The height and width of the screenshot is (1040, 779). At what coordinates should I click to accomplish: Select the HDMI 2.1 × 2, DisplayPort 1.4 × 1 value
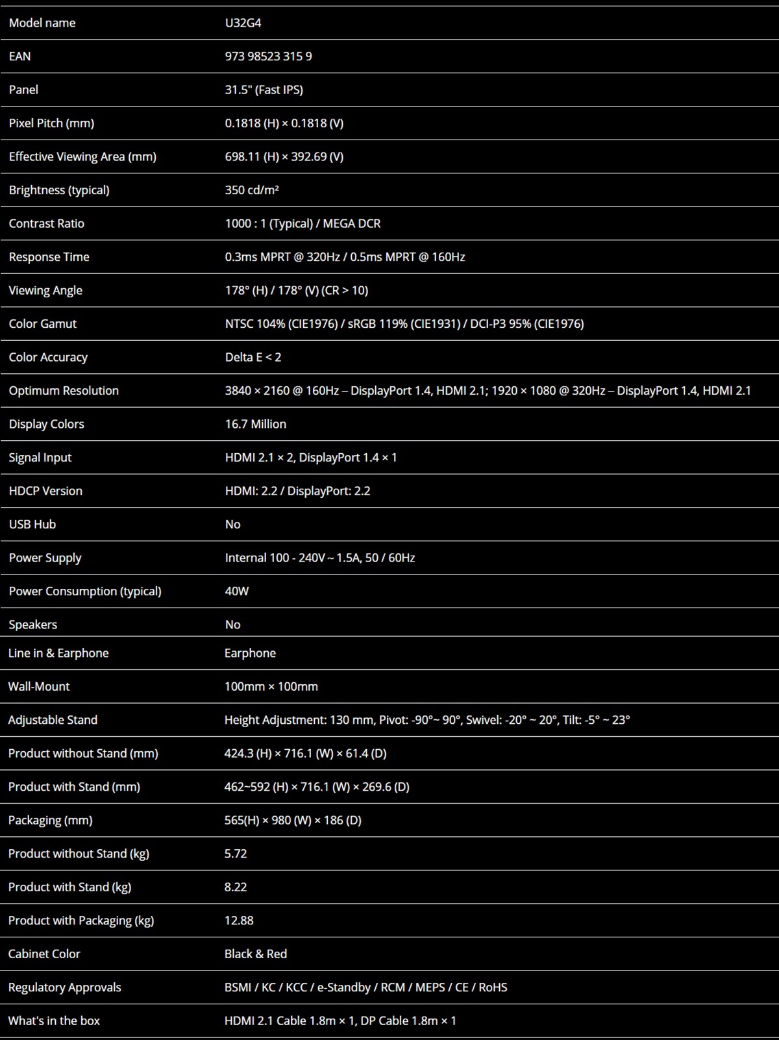point(311,458)
